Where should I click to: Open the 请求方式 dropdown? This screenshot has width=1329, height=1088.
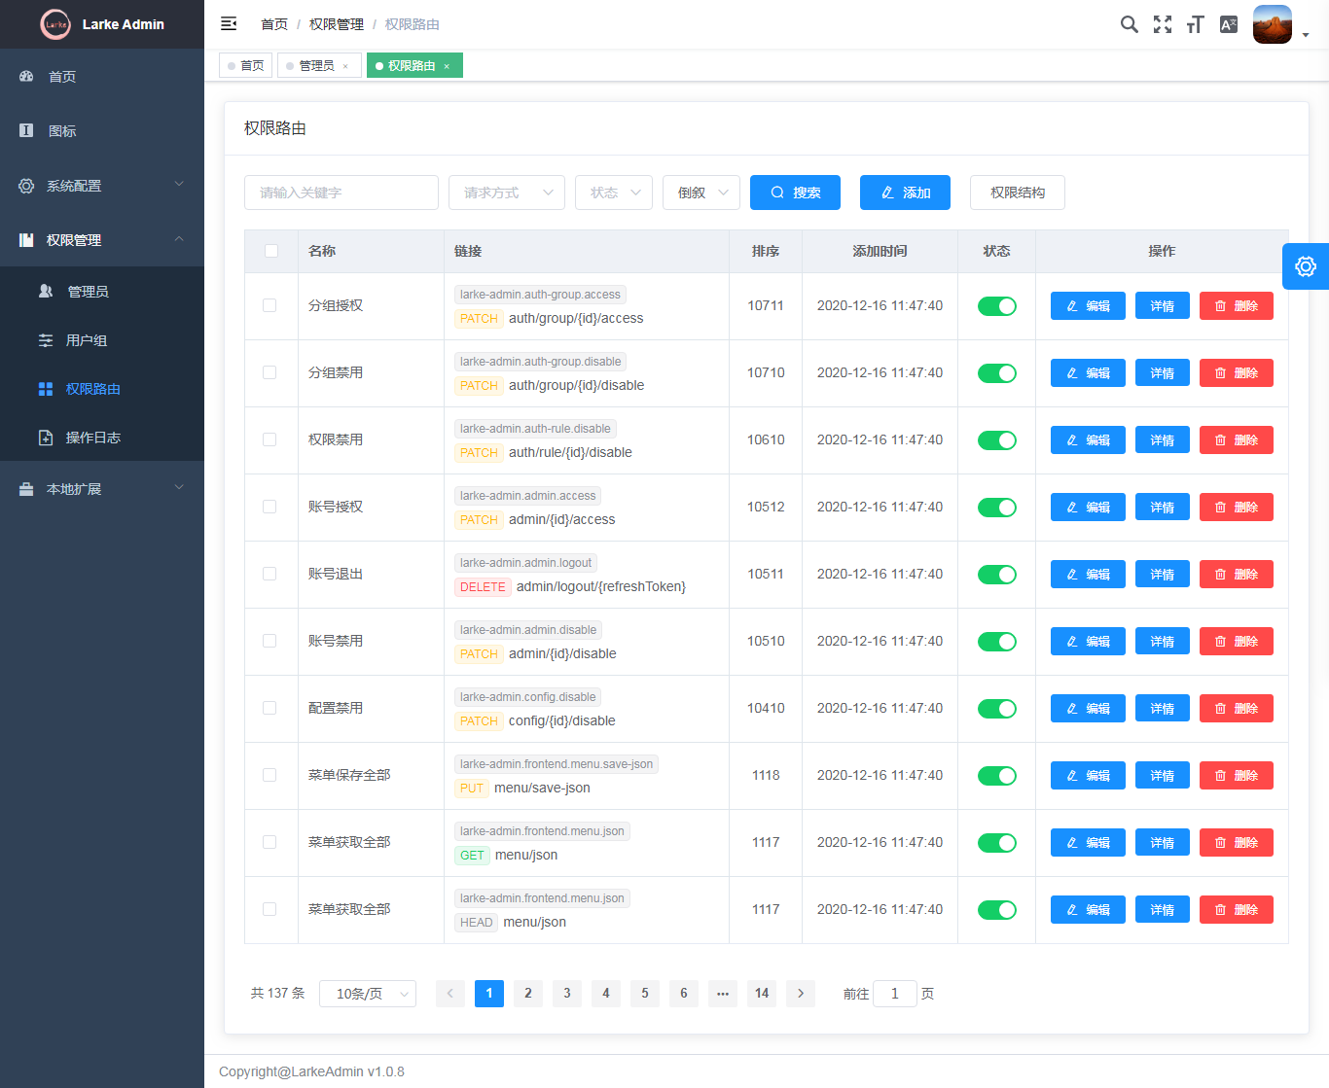coord(507,193)
